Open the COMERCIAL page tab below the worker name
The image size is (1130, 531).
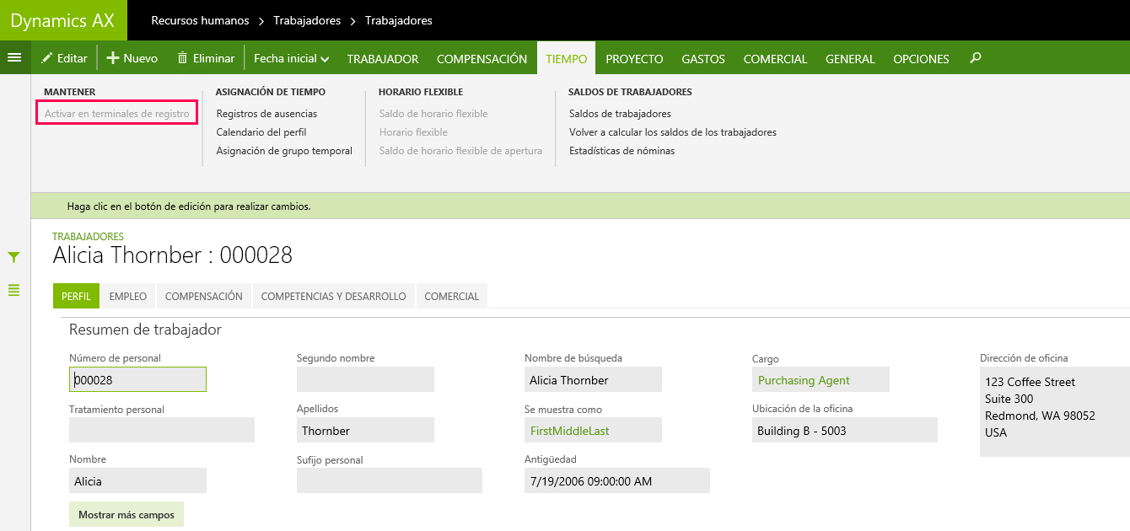pyautogui.click(x=452, y=296)
